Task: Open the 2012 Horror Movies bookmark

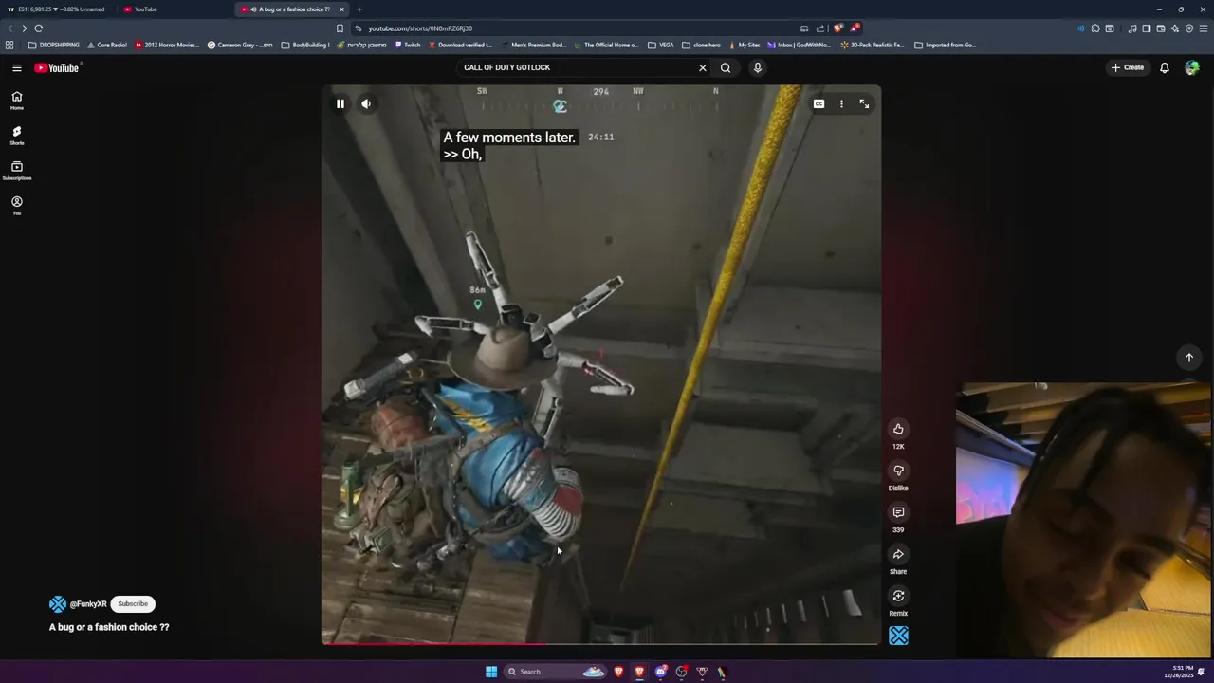Action: (167, 45)
